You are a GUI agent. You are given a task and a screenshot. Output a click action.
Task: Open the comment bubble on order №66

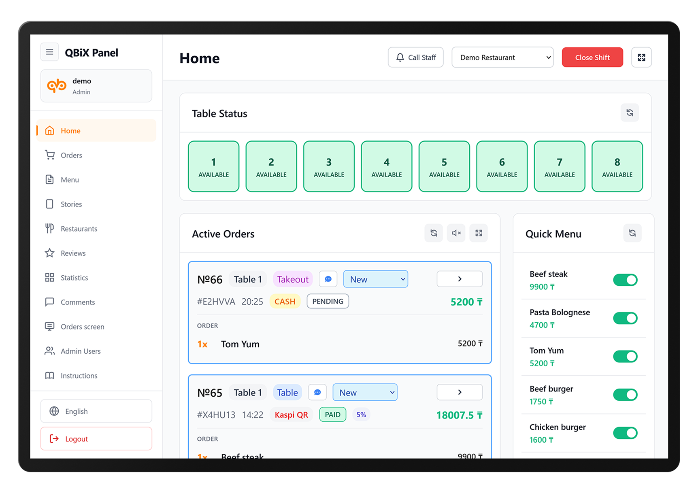coord(328,279)
